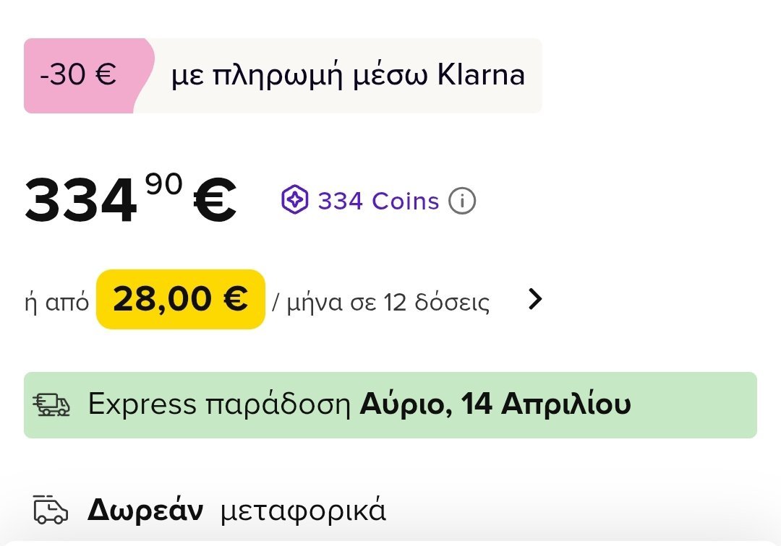781x546 pixels.
Task: Click the "/ μήνα σε 12 δόσεις" text
Action: 380,302
